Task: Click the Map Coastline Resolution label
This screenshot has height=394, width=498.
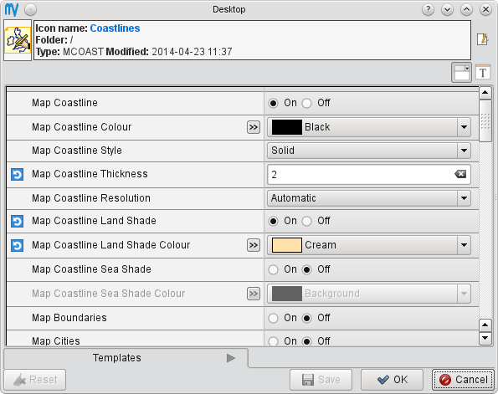Action: (91, 198)
